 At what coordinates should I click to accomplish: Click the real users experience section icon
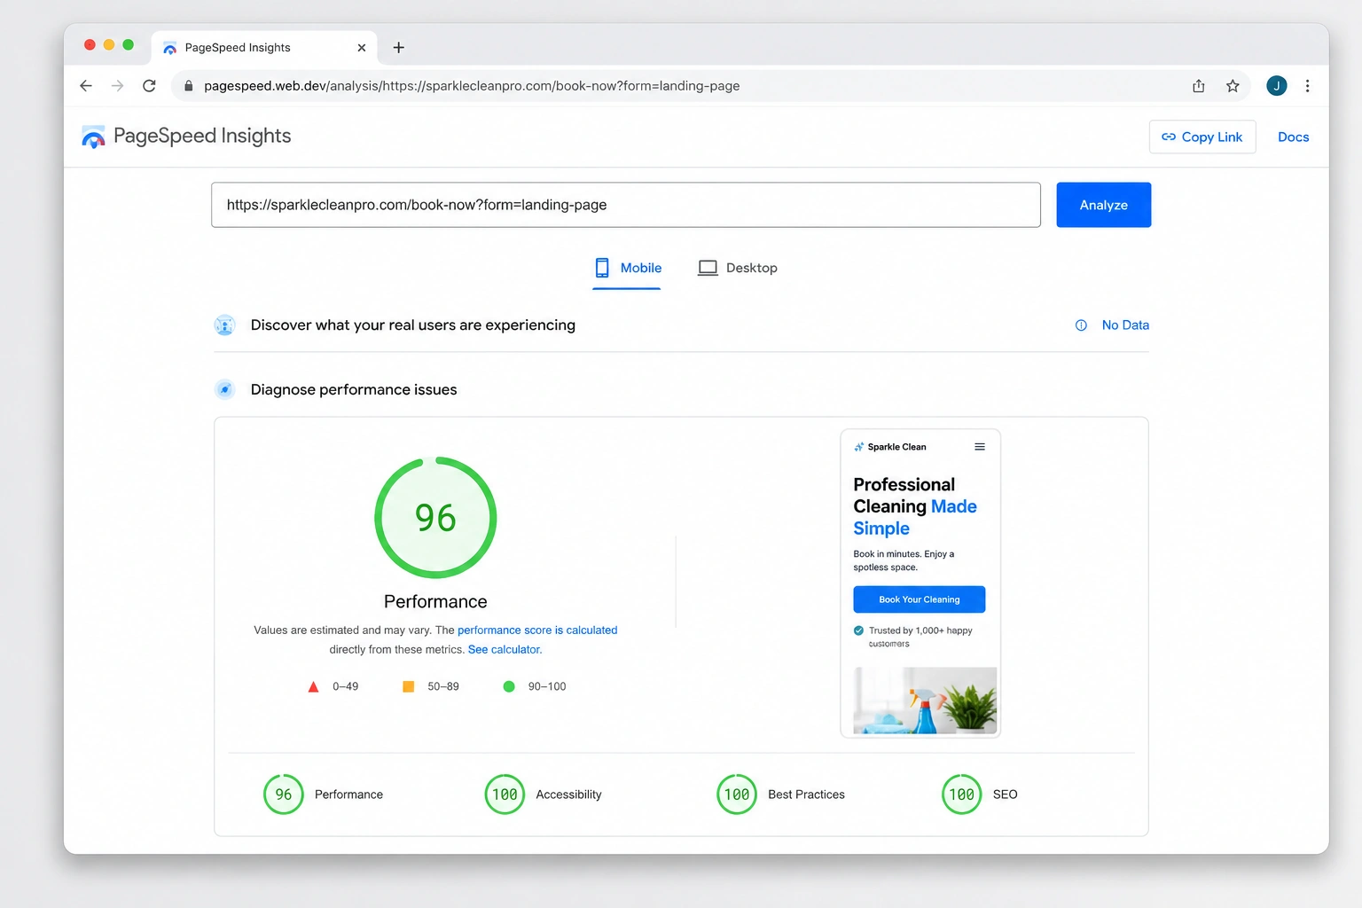pos(225,325)
